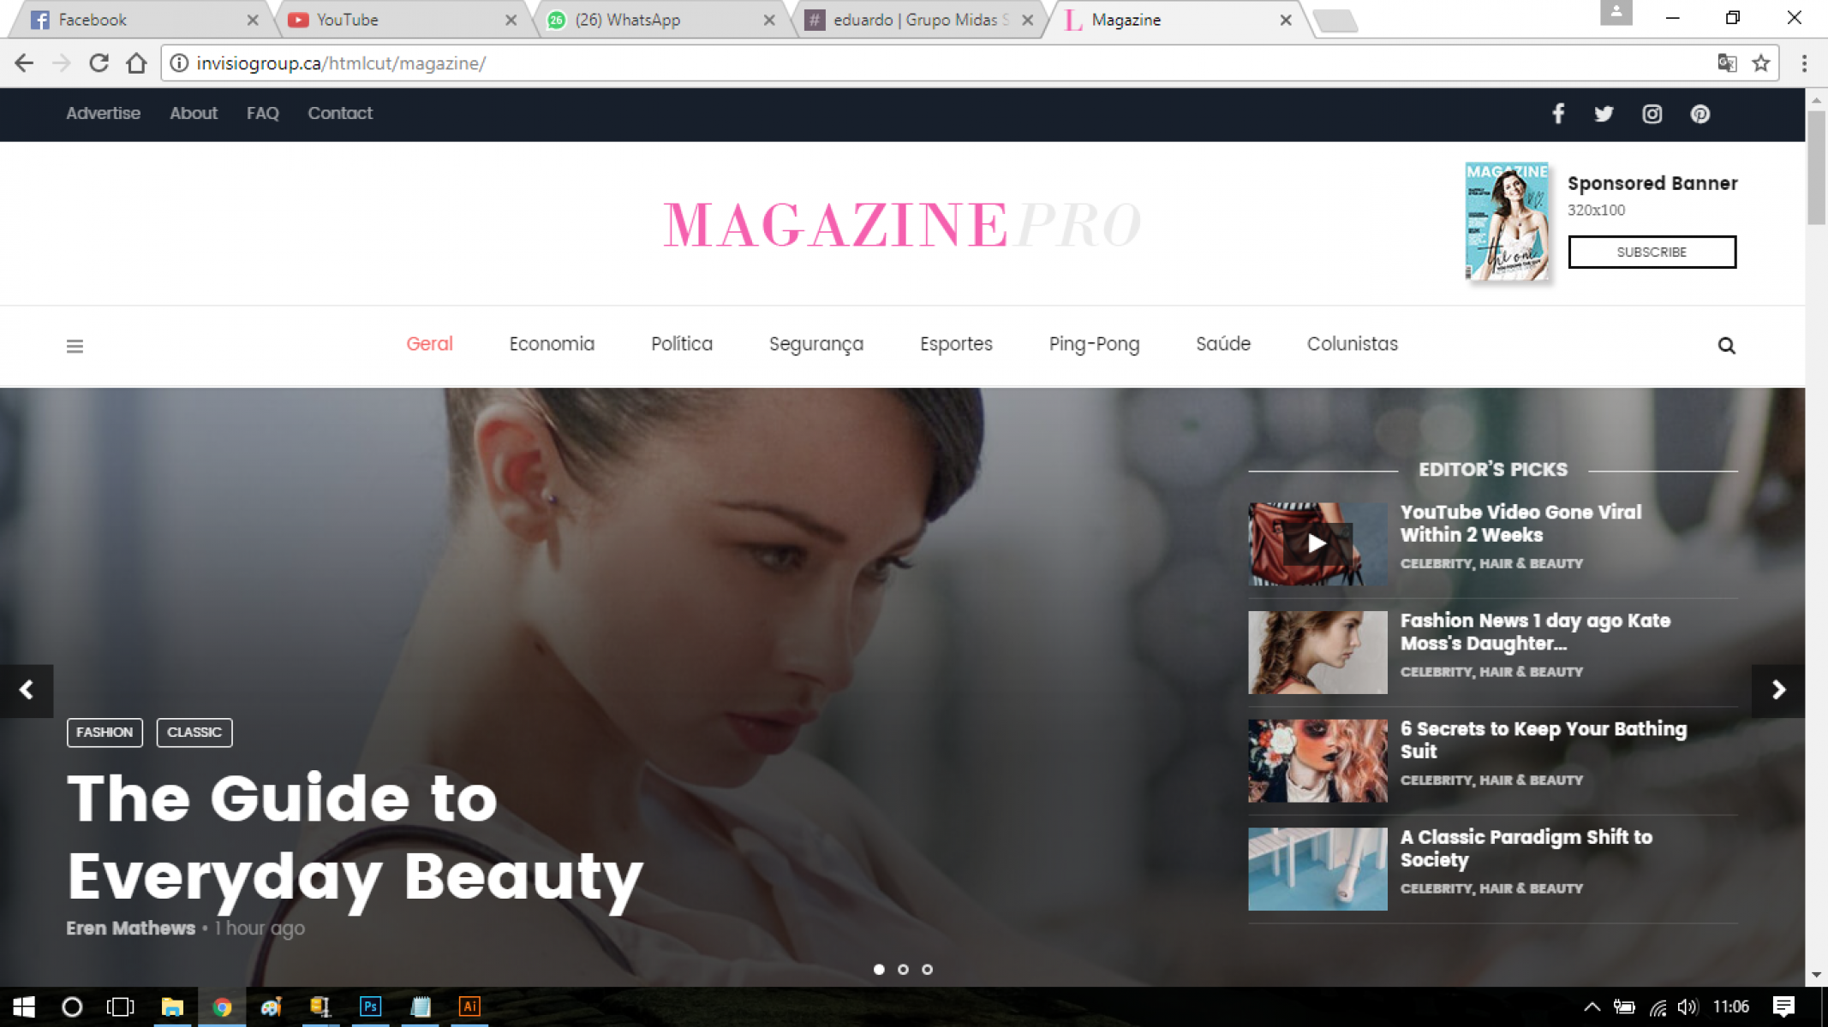Click the Contact link
This screenshot has width=1828, height=1027.
tap(340, 113)
